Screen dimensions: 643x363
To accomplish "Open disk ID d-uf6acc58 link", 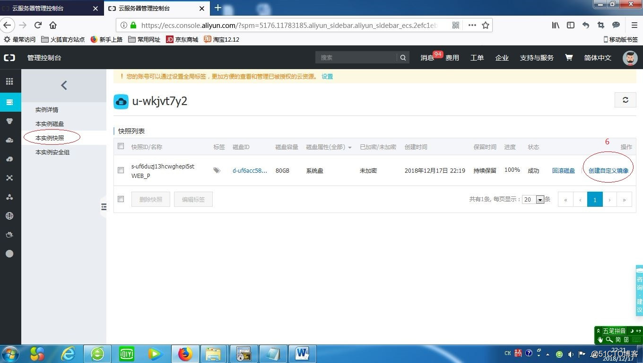I will 250,170.
